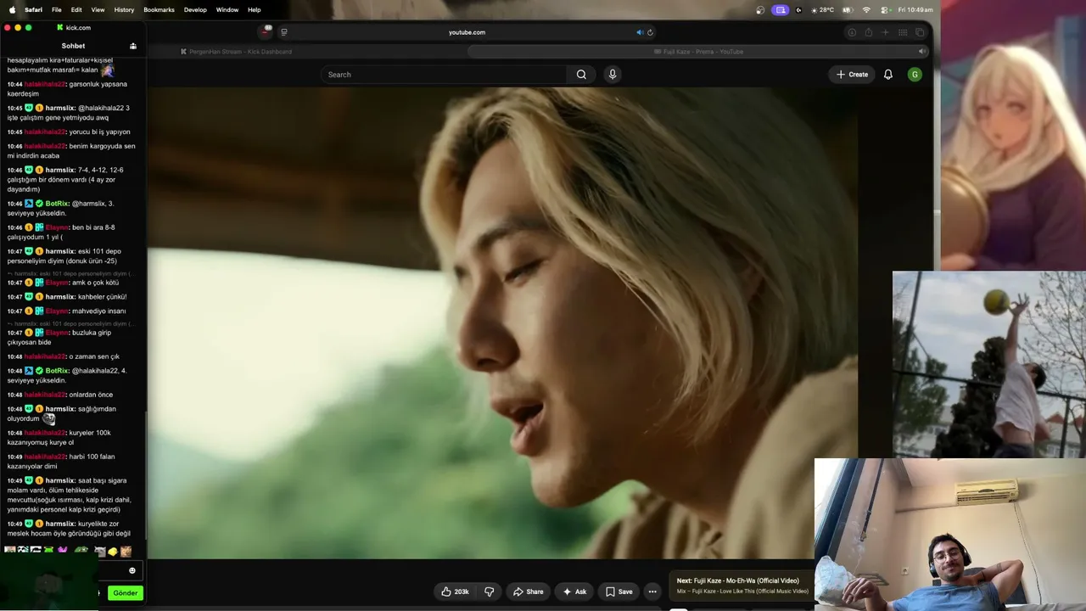
Task: Open the File menu
Action: coord(56,9)
